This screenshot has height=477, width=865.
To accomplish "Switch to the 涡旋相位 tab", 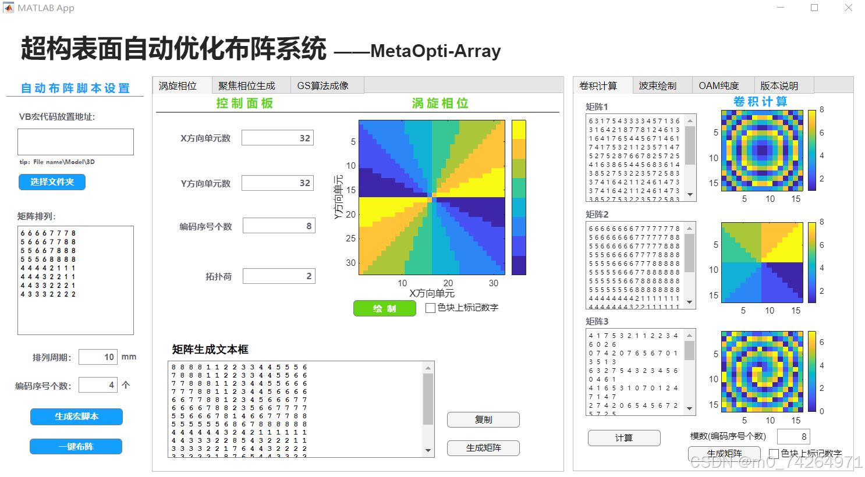I will 182,86.
